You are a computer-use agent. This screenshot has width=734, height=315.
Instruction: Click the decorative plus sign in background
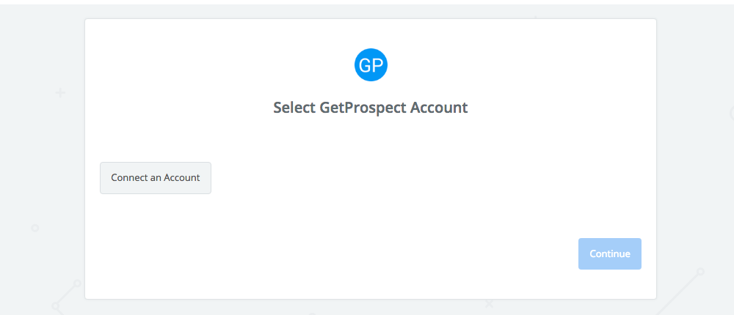(x=60, y=92)
